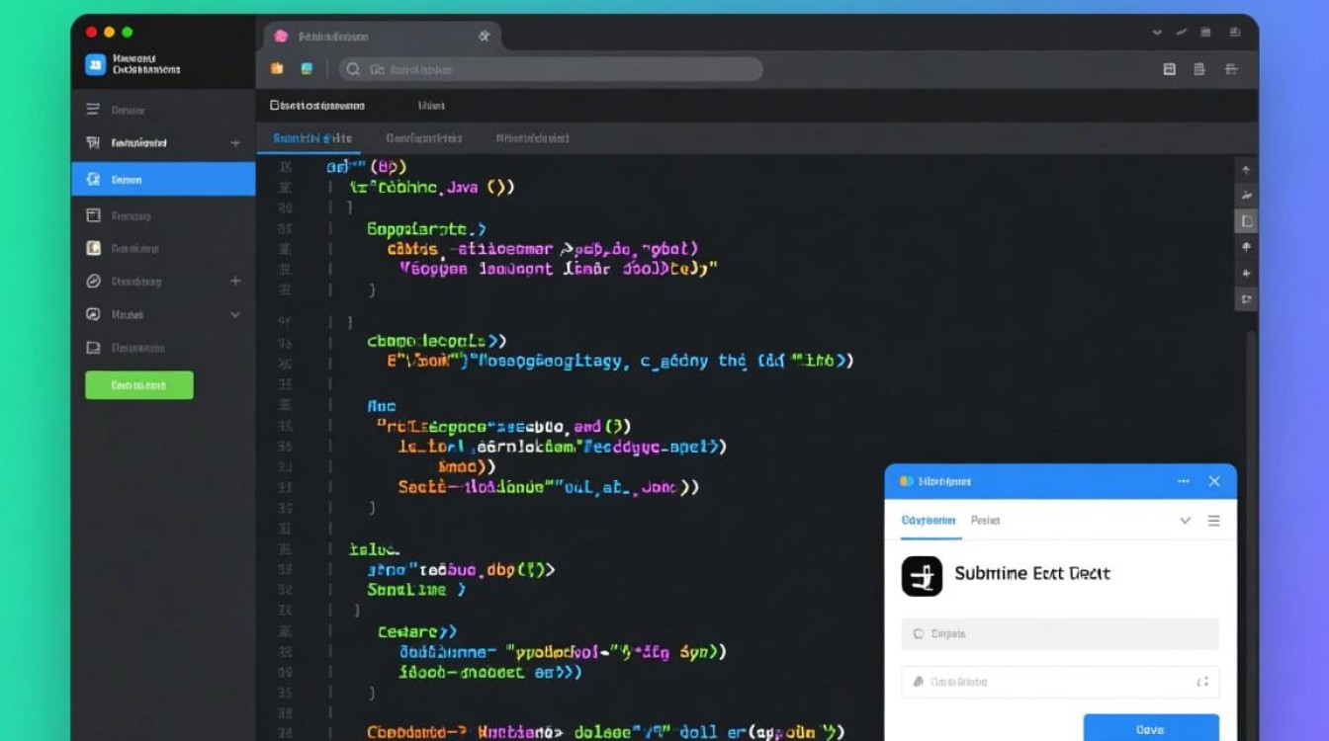The image size is (1329, 741).
Task: Click the top icon in the right vertical toolbar
Action: tap(1246, 170)
